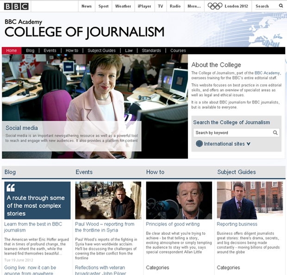Open iPlayer from the BBC top bar
The image size is (287, 275).
click(x=144, y=6)
